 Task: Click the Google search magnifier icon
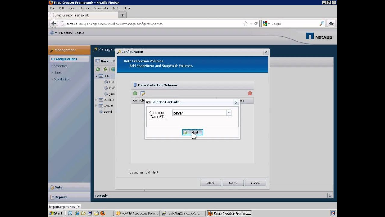[322, 24]
